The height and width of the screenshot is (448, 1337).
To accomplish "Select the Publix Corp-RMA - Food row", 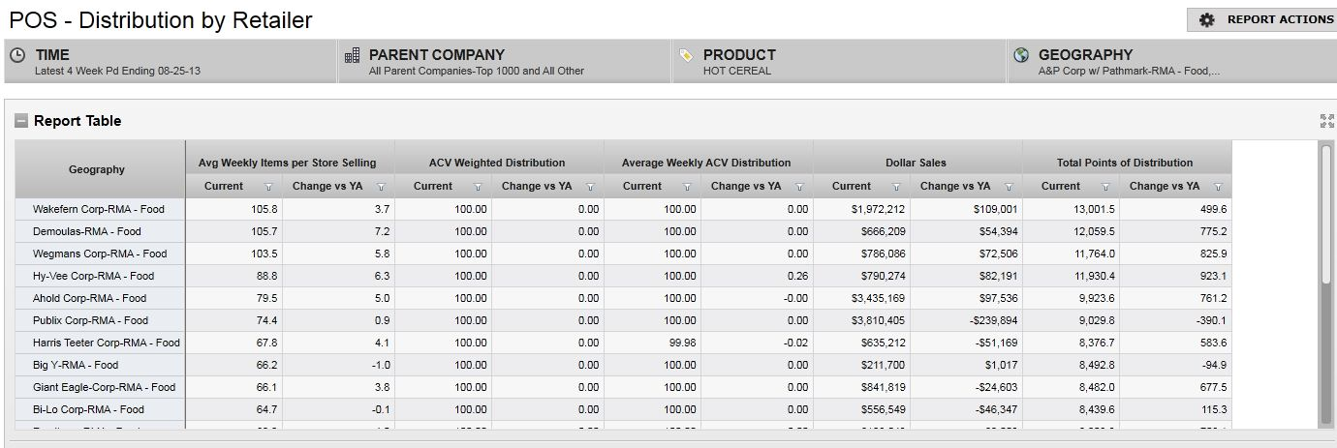I will (x=90, y=320).
